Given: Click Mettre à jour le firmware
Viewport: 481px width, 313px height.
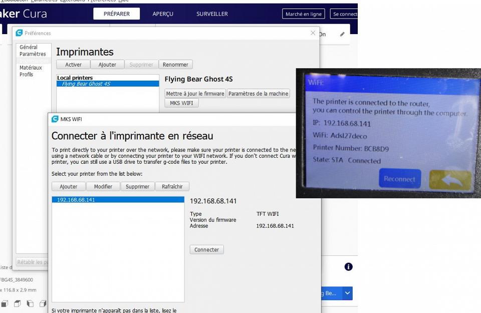Looking at the screenshot, I should coord(195,94).
